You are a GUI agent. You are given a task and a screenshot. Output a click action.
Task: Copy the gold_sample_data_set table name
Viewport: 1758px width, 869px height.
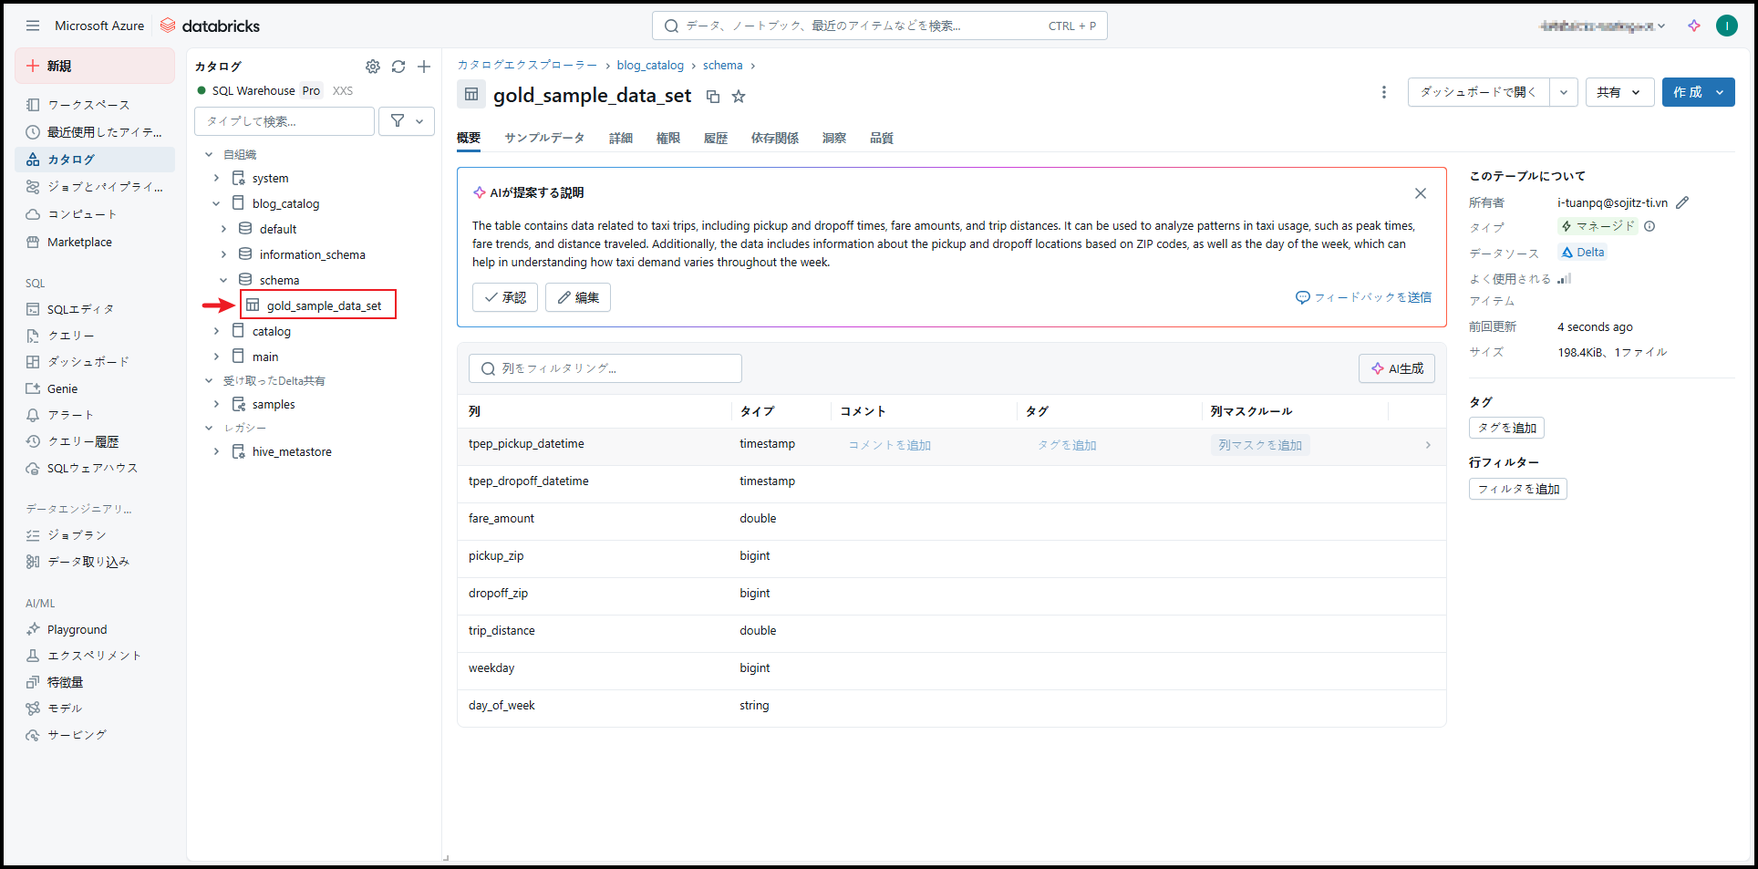(713, 97)
